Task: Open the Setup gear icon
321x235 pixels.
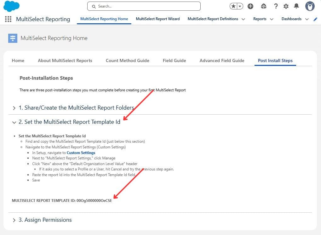Action: (286, 6)
